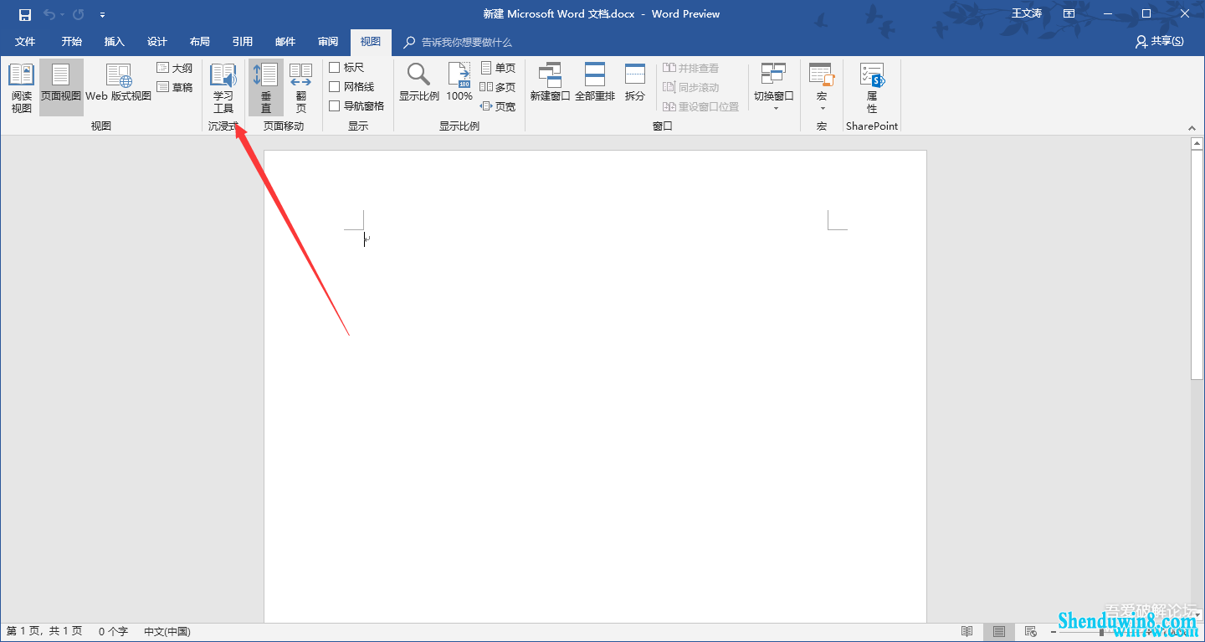Screen dimensions: 1205x642
Task: Open the 阅读视图 (Read Mode) view
Action: (22, 88)
